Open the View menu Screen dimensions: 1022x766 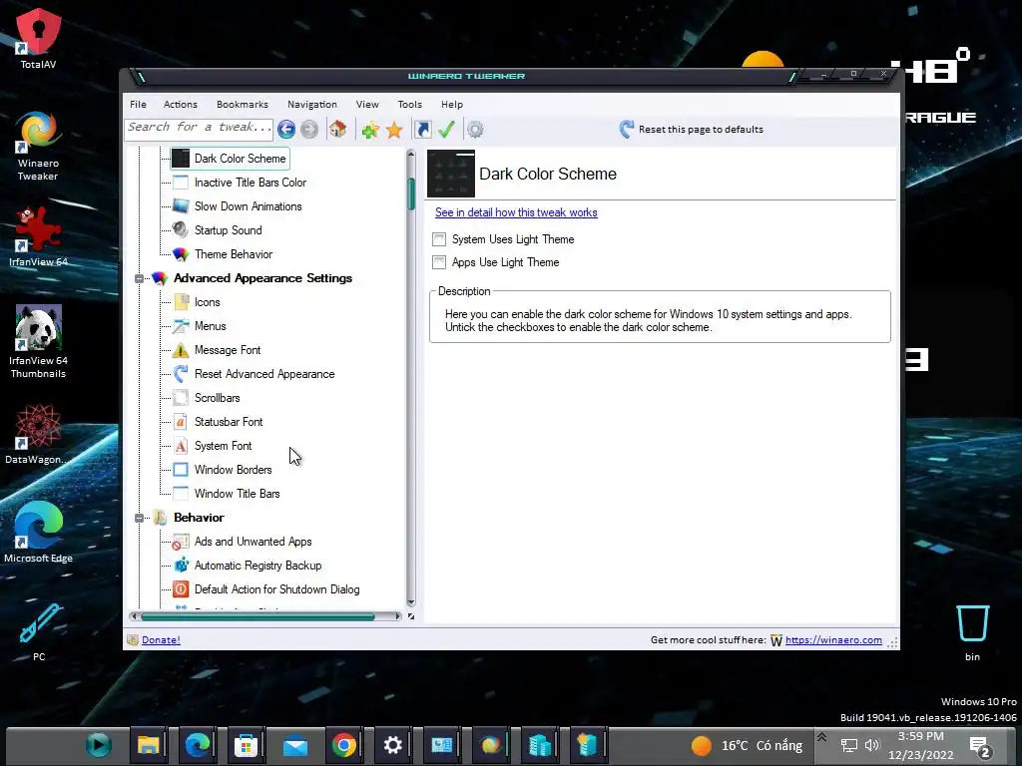[367, 104]
